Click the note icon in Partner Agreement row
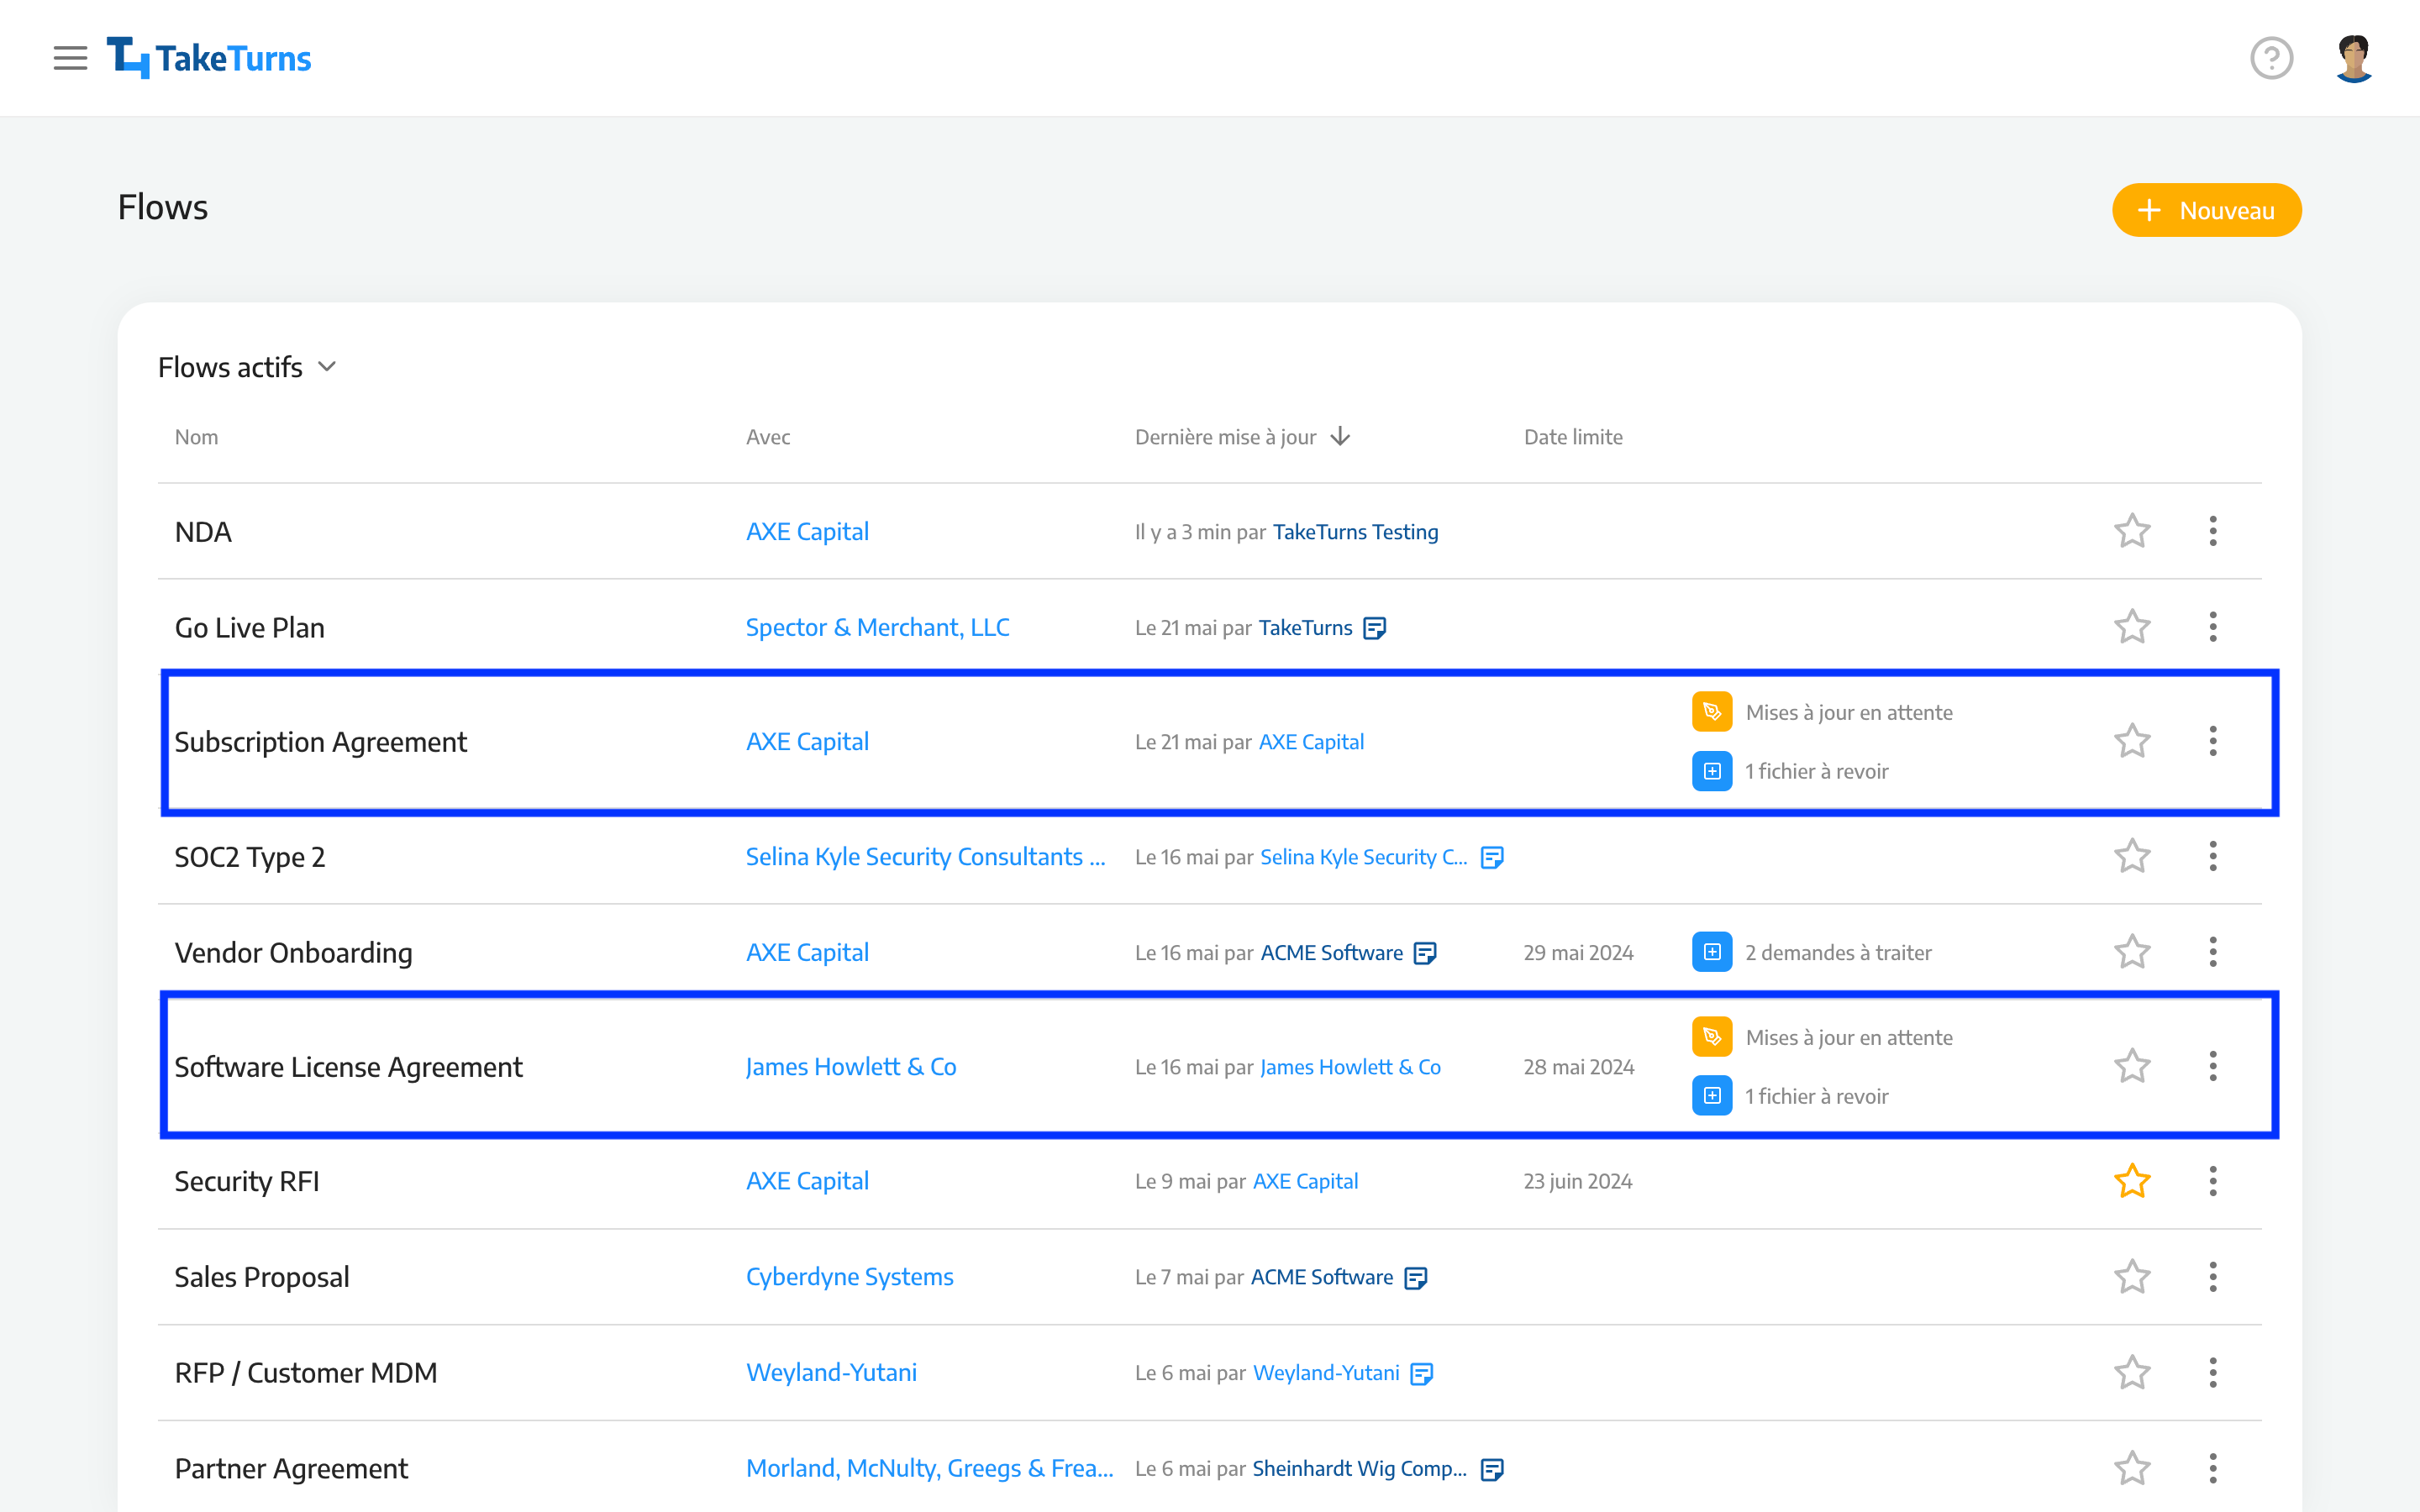This screenshot has height=1512, width=2420. click(1492, 1469)
